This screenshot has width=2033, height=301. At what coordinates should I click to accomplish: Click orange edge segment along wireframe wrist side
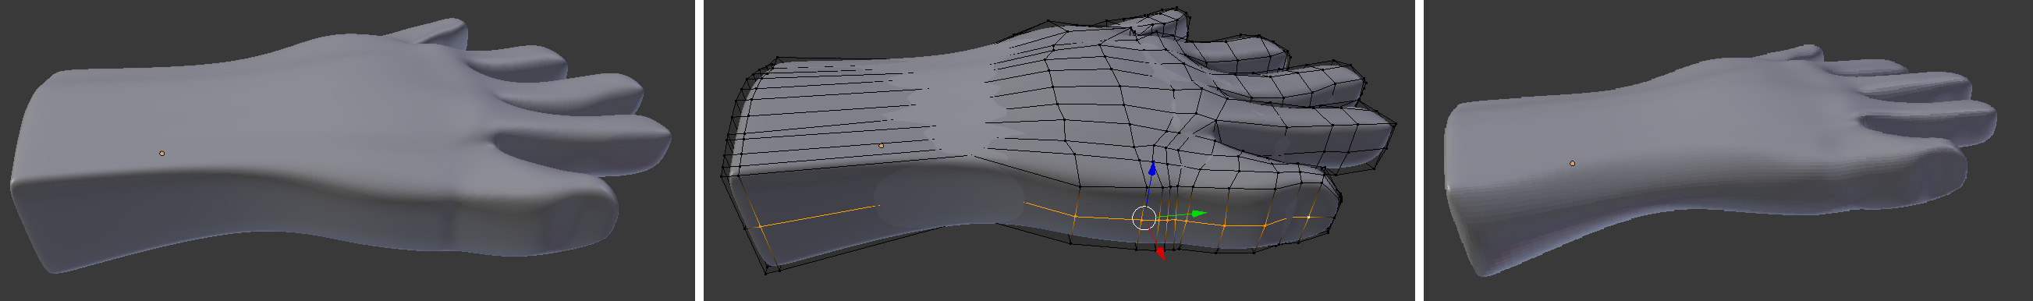(819, 216)
